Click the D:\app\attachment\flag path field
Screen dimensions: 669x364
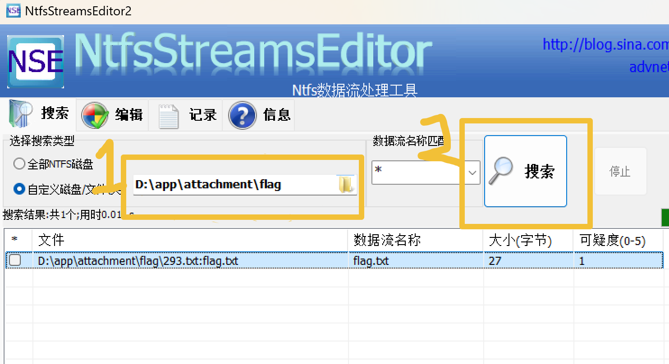coord(245,185)
